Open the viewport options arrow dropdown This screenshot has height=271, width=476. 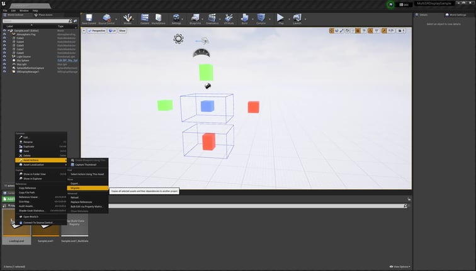(x=84, y=31)
